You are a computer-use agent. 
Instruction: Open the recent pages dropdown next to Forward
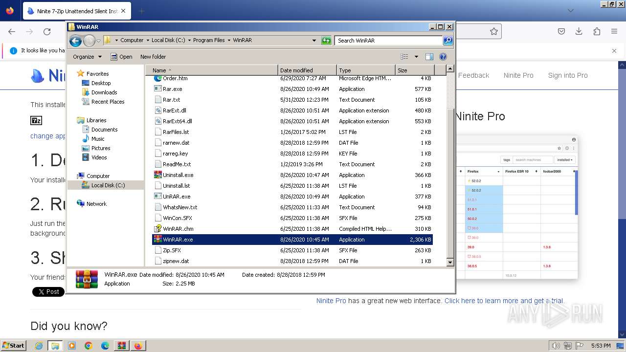(98, 41)
